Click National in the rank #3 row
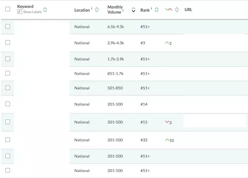 82,43
